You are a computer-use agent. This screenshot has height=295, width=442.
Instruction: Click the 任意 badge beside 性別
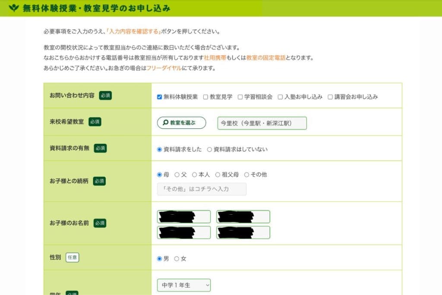click(x=73, y=257)
